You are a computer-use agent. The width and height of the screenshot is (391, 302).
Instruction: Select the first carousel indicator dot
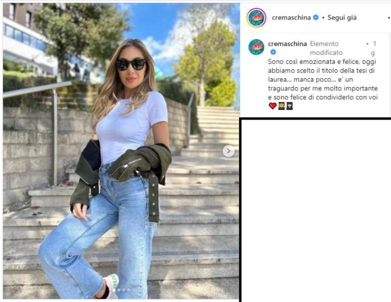point(114,290)
